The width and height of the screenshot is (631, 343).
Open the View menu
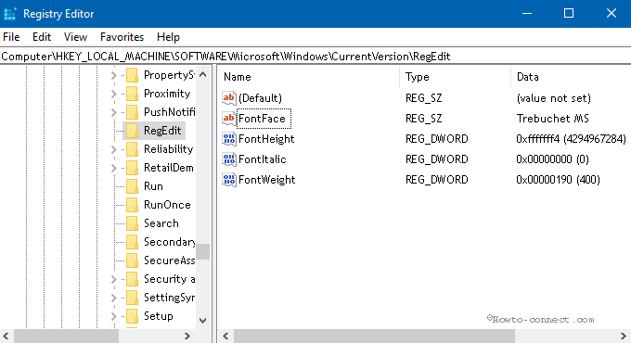pyautogui.click(x=75, y=37)
